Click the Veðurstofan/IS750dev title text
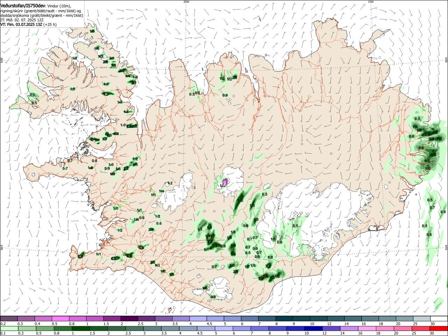Screen dimensions: 448x336 (23, 6)
